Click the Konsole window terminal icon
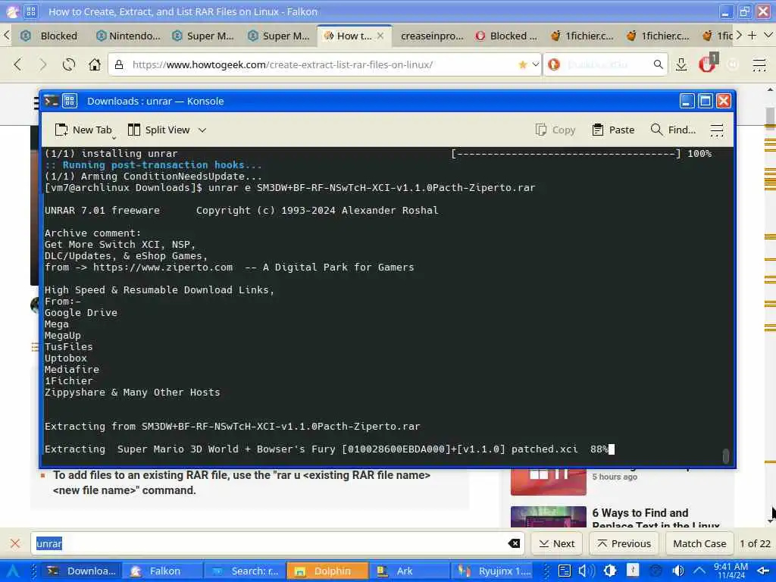The image size is (776, 582). 51,101
